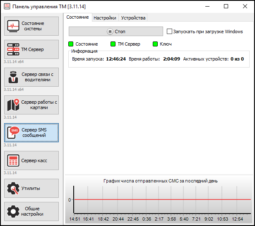Click the SMS graph title text

161,181
